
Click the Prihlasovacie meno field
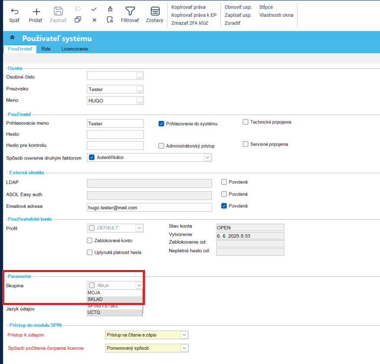(x=115, y=123)
